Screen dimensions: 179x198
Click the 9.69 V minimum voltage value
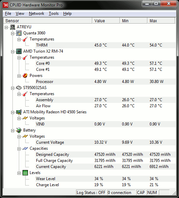127,142
